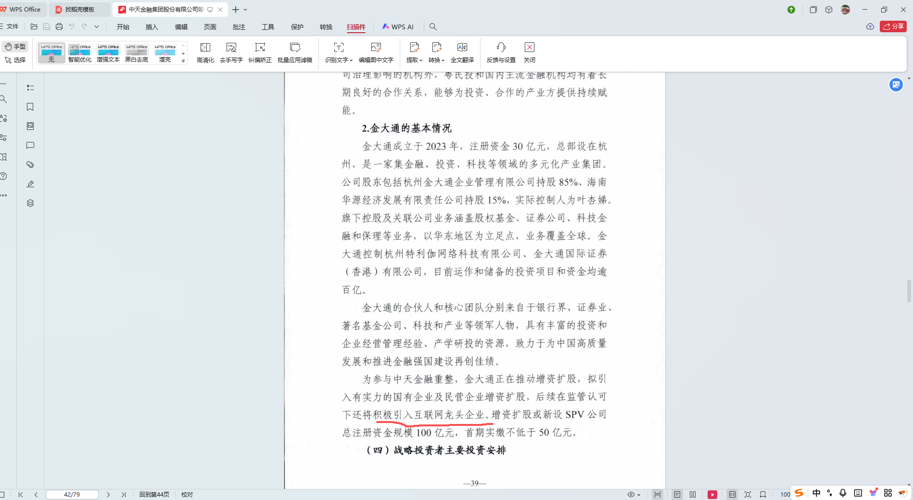Click the 校对 proofread button in status bar
Screen dimensions: 913x500
187,494
